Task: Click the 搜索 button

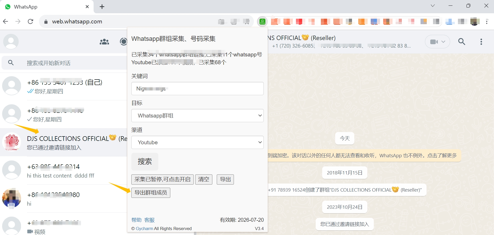Action: click(x=145, y=162)
